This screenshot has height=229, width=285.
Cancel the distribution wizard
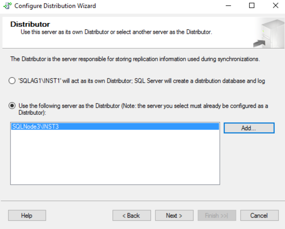tap(259, 215)
